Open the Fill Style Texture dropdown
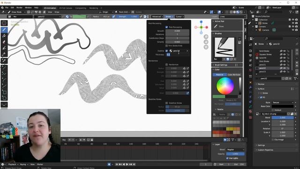The height and width of the screenshot is (169, 300). (x=283, y=102)
